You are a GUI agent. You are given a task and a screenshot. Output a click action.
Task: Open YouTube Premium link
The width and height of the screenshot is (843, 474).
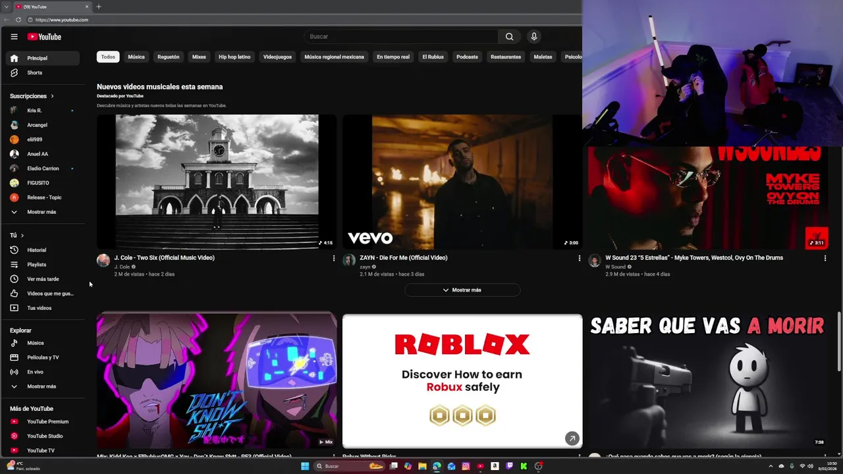click(x=43, y=421)
